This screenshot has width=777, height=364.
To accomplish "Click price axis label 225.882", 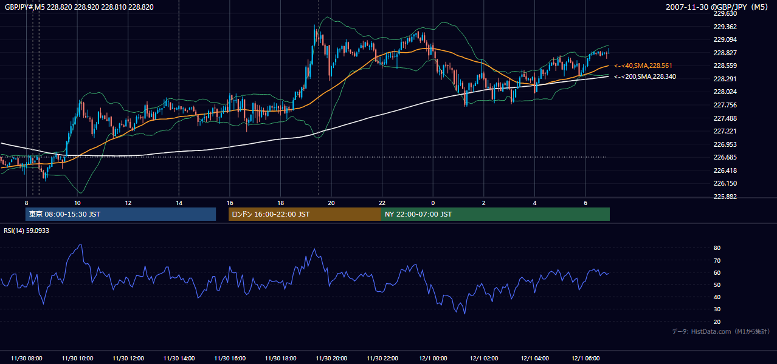I will 725,197.
